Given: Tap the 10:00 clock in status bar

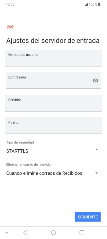Looking at the screenshot, I should point(10,4).
